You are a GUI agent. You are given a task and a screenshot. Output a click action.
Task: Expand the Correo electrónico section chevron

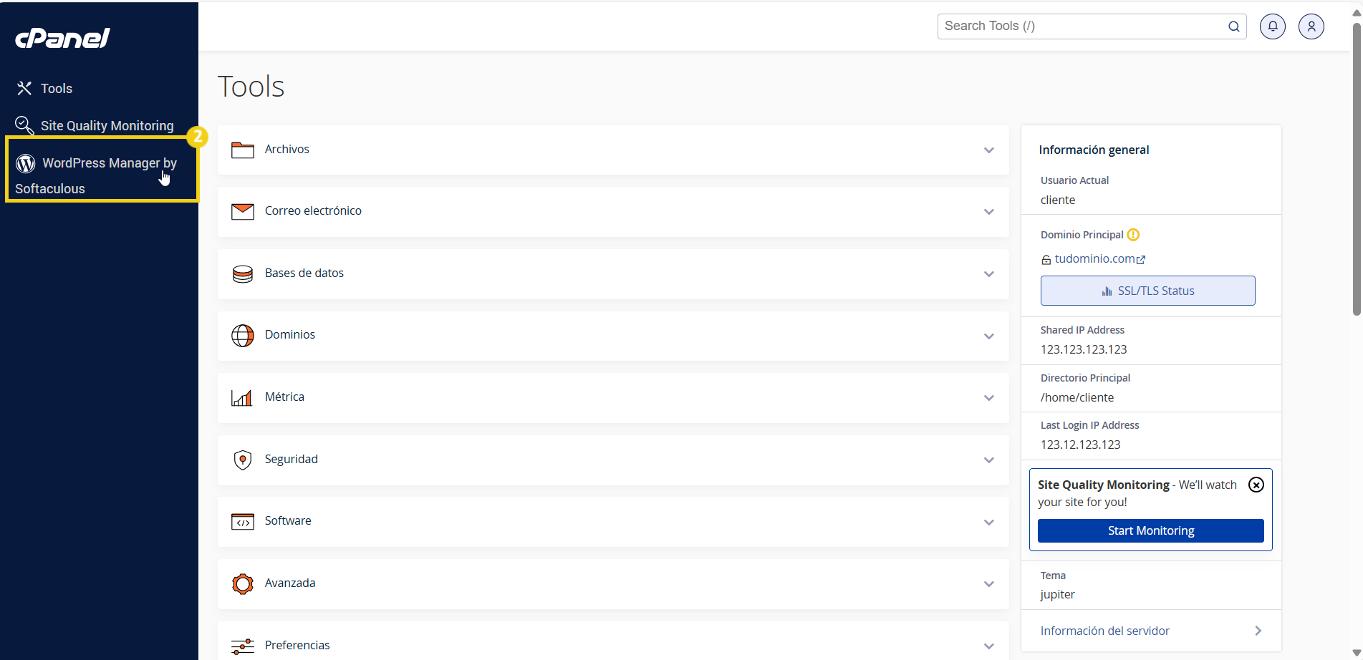(x=989, y=212)
